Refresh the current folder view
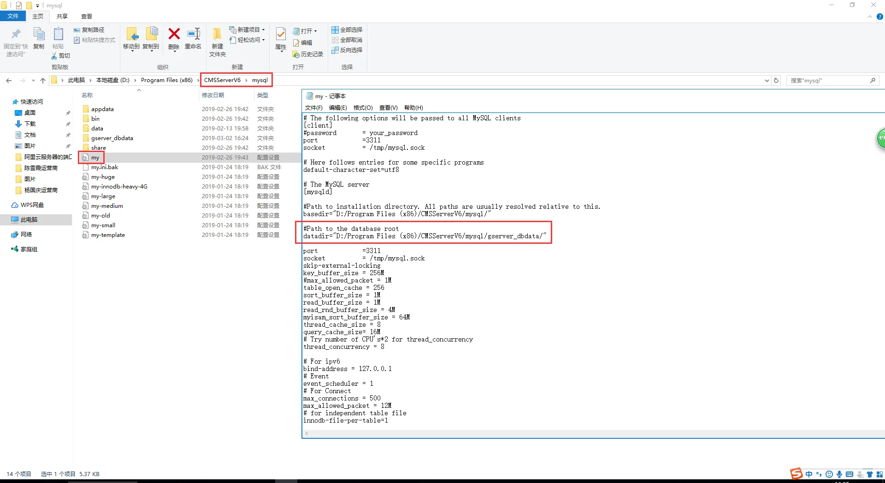This screenshot has width=885, height=483. pyautogui.click(x=776, y=81)
